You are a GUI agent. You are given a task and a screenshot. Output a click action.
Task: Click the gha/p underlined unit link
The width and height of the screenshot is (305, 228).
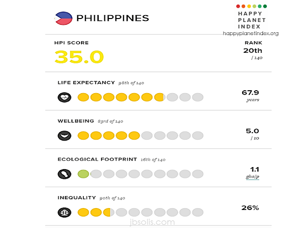coord(253,177)
